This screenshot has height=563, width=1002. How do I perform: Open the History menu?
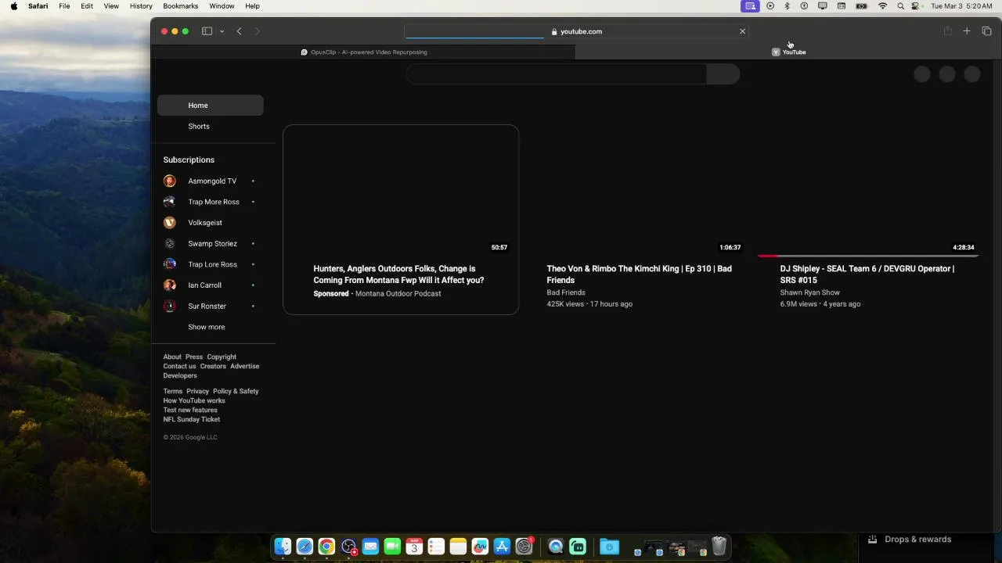click(x=141, y=5)
